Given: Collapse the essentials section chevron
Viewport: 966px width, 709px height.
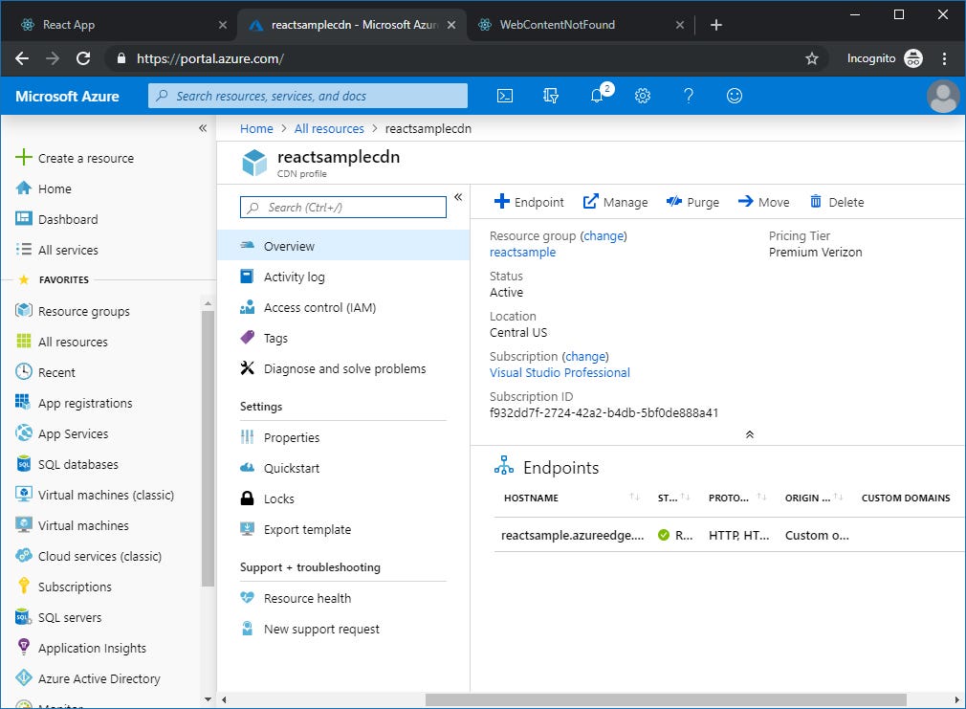Looking at the screenshot, I should [749, 434].
